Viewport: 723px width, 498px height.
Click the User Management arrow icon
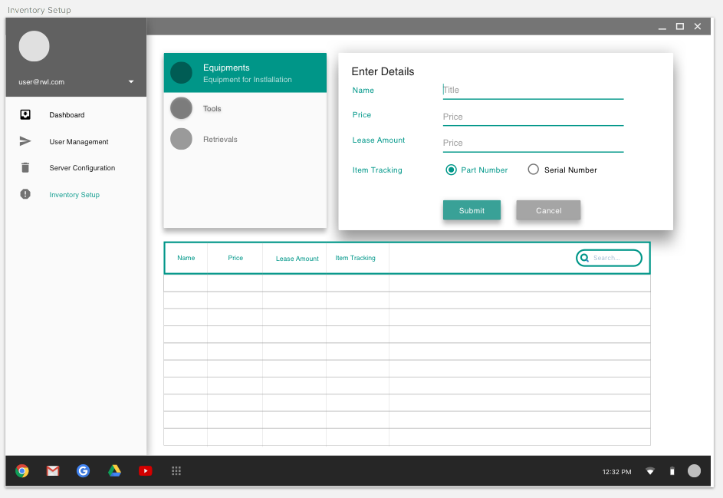(x=25, y=141)
